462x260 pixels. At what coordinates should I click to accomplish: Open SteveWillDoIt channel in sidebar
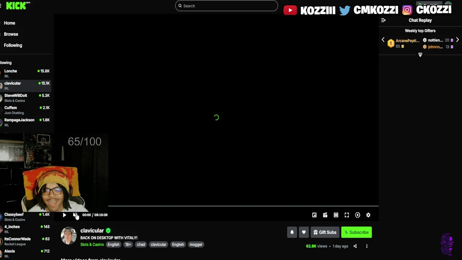pos(25,98)
